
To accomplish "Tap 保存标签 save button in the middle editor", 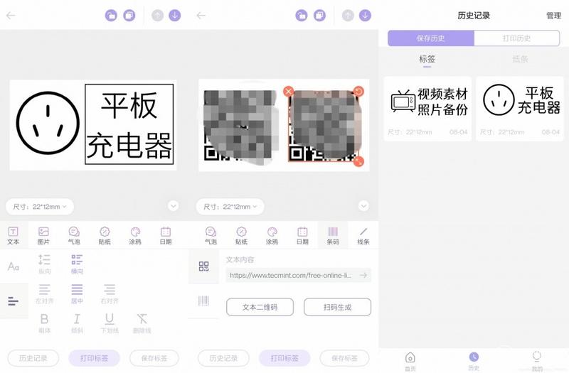I will point(344,358).
